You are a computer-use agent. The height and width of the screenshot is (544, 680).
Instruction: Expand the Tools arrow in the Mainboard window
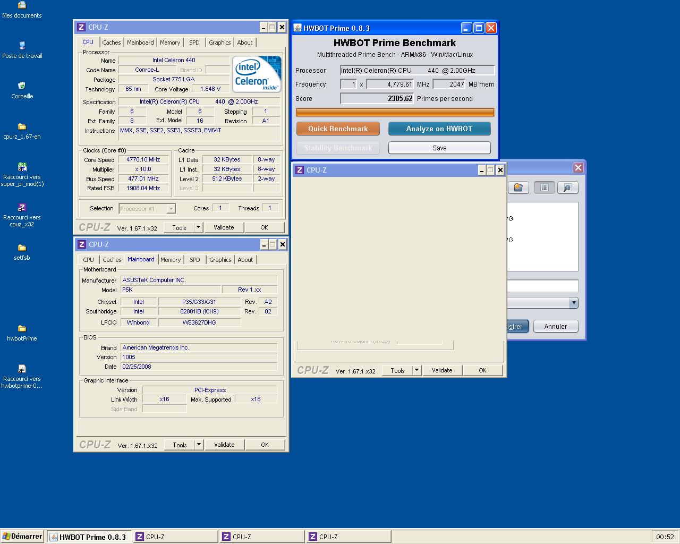click(199, 445)
